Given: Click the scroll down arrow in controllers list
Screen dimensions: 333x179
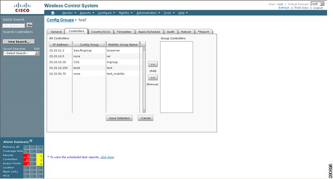Looking at the screenshot, I should click(x=144, y=111).
